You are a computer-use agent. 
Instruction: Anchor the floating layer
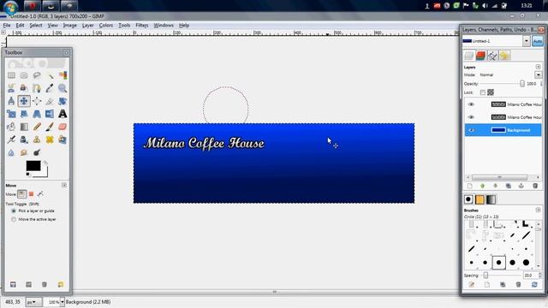[521, 187]
